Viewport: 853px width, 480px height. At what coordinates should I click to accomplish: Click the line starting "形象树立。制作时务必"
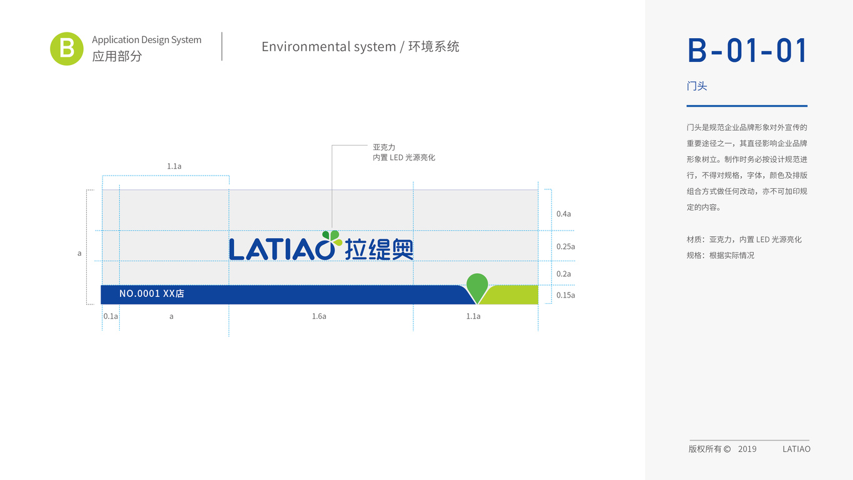[747, 159]
